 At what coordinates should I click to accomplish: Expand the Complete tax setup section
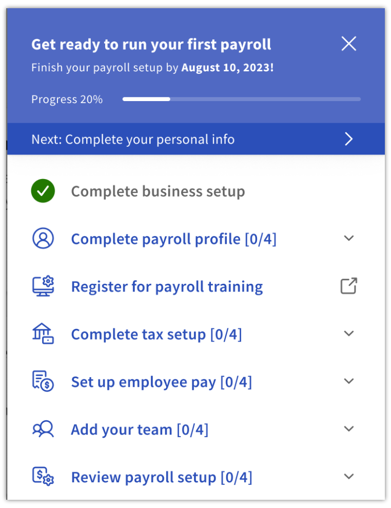(x=348, y=334)
